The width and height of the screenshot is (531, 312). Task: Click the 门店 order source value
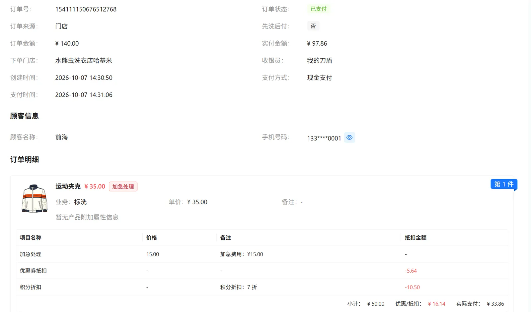[x=61, y=26]
